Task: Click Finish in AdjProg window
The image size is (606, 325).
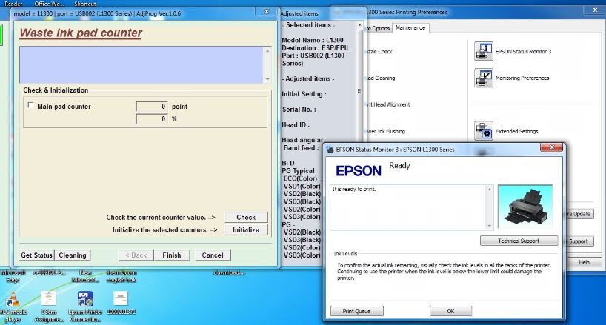Action: [172, 255]
